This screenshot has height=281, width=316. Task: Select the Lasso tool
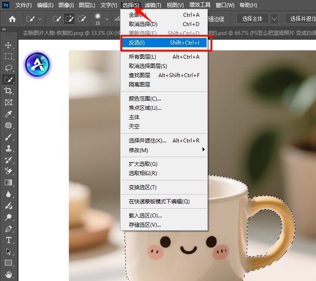coord(8,68)
